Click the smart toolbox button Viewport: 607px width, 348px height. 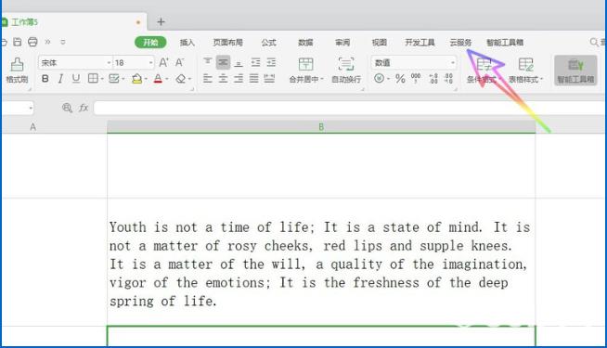click(575, 71)
